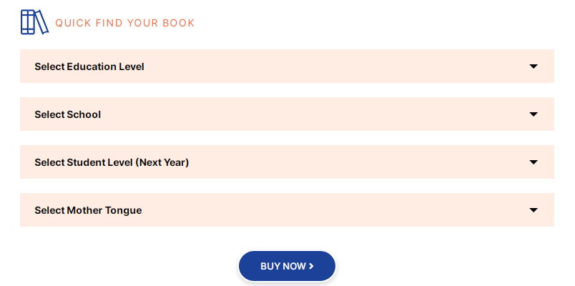Screen dimensions: 575x286
Task: Click the chevron inside Buy Now button
Action: pyautogui.click(x=311, y=266)
